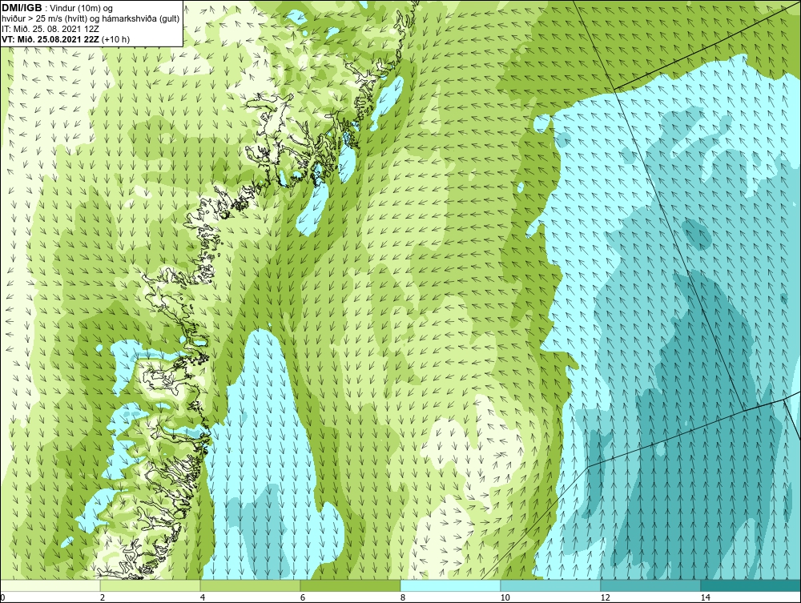
Task: Click the 4–6 m/s green legend swatch
Action: pos(250,585)
